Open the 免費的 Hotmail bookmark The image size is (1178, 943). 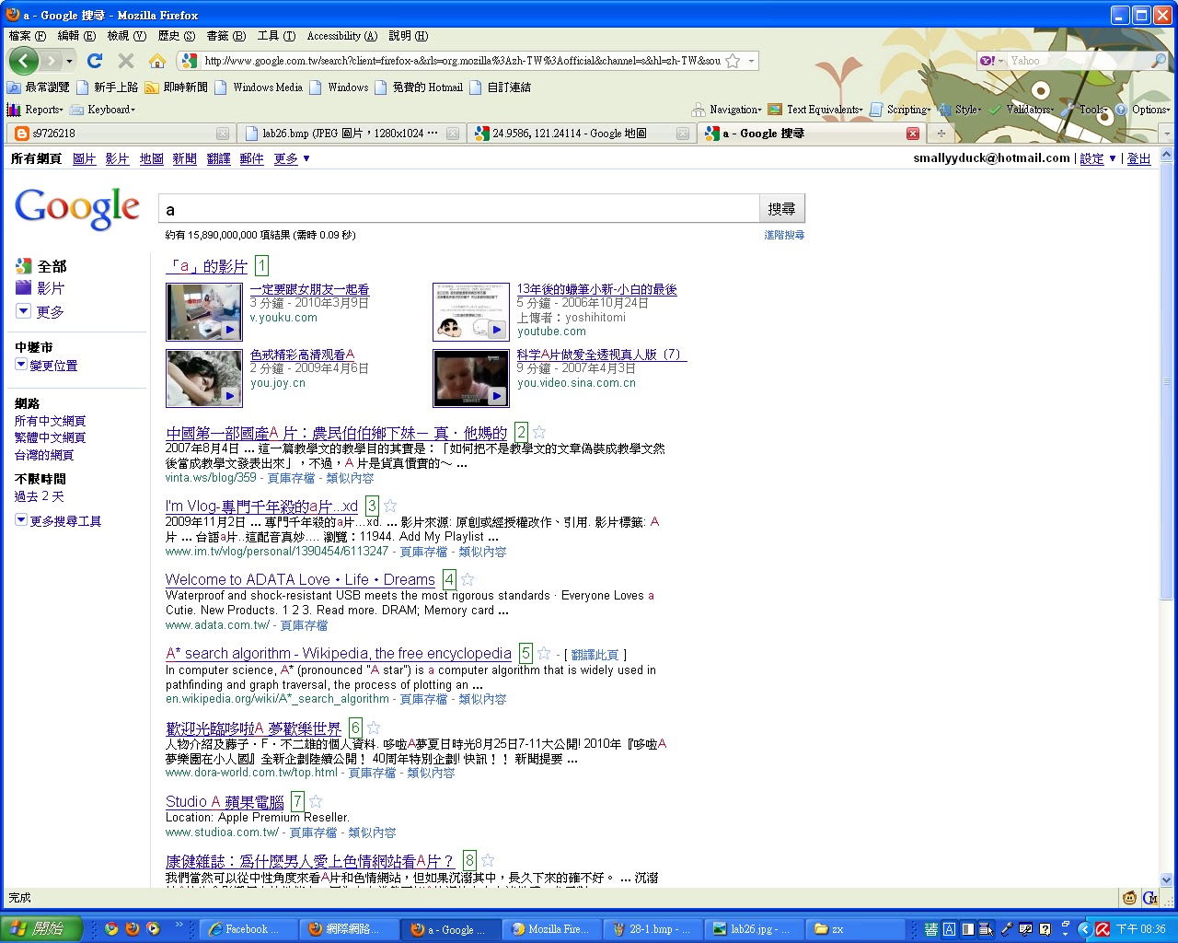point(418,87)
